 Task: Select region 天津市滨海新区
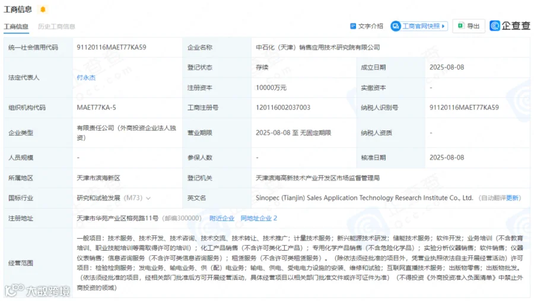click(98, 178)
